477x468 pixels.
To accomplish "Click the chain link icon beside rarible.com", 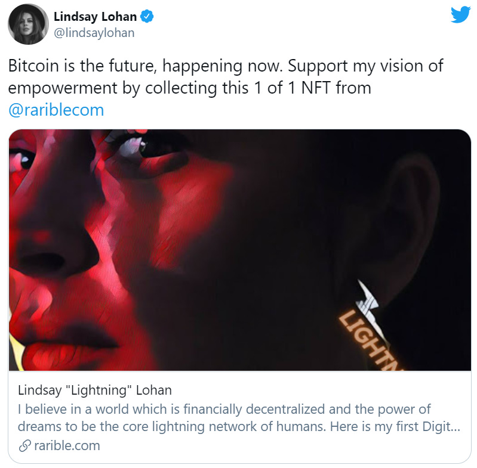I will [x=24, y=445].
